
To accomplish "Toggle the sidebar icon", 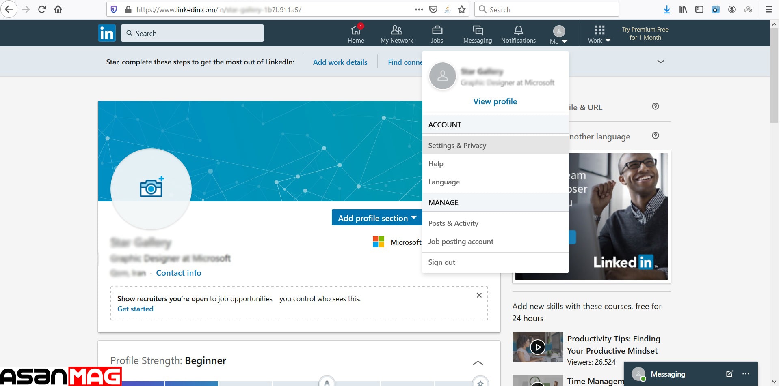I will point(699,9).
